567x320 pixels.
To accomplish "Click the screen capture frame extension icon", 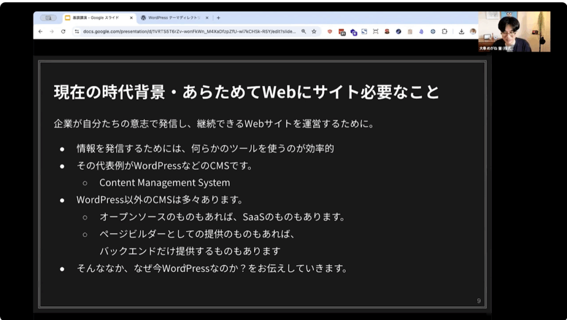I will 376,32.
